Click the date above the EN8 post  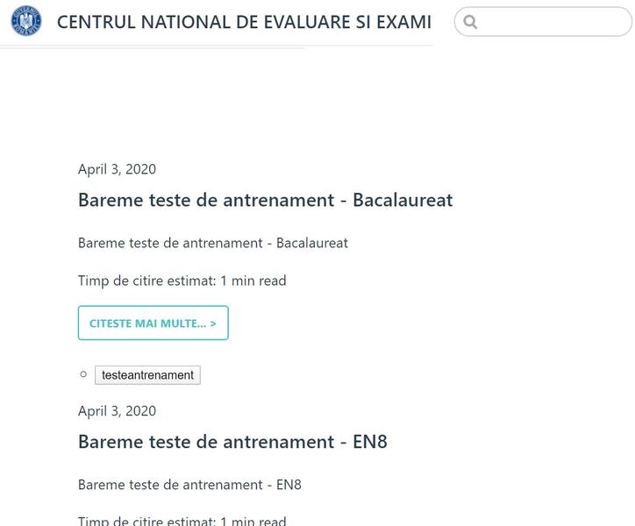tap(117, 411)
